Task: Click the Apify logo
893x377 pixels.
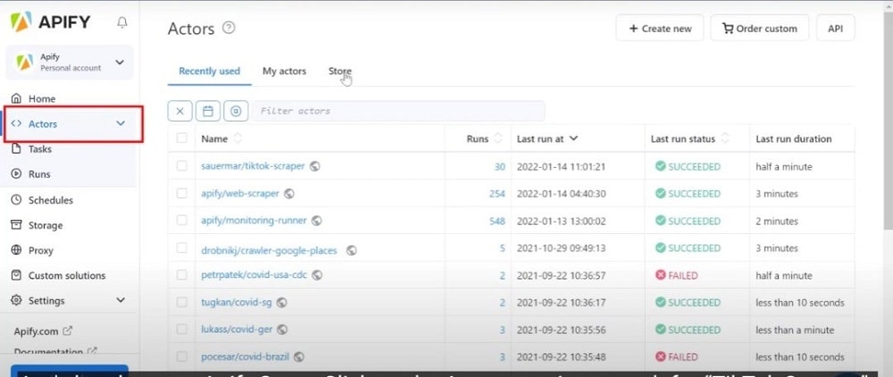Action: pyautogui.click(x=51, y=21)
